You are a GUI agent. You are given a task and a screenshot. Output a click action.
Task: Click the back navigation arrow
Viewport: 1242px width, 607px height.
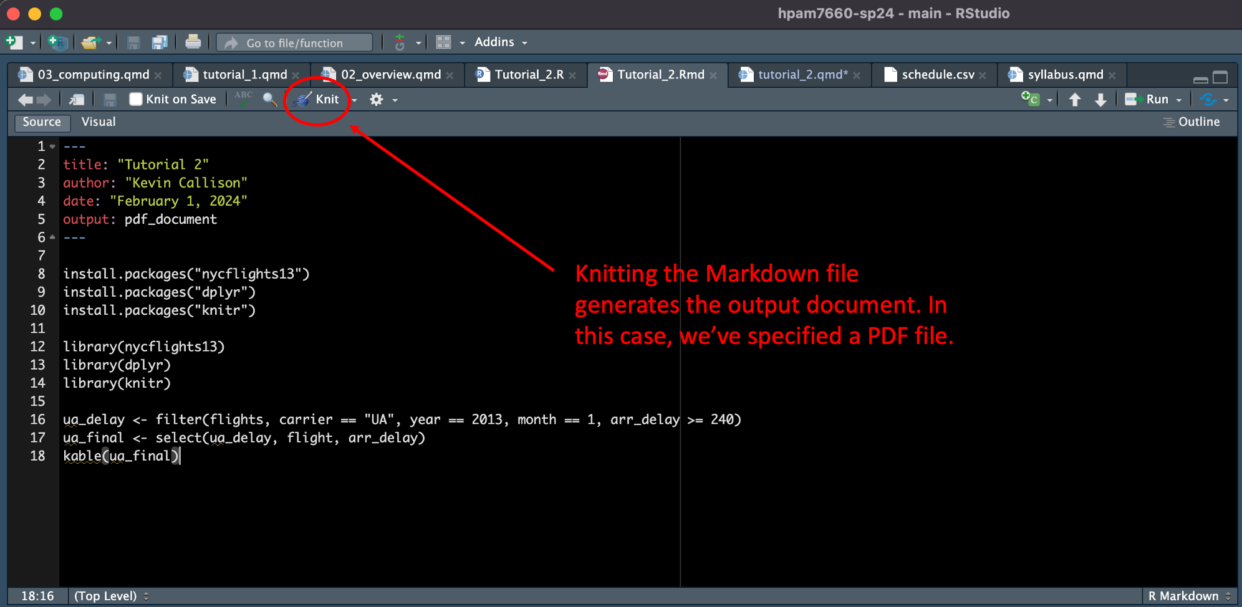click(26, 100)
